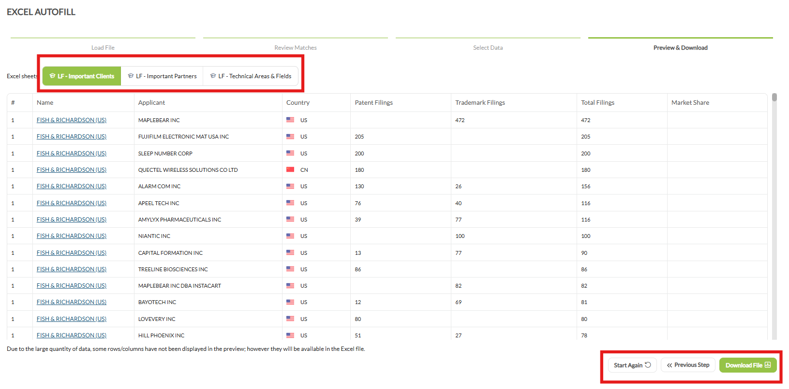Image resolution: width=789 pixels, height=389 pixels.
Task: Open Fish & Richardson link in APEEL TECH INC row
Action: coord(72,203)
